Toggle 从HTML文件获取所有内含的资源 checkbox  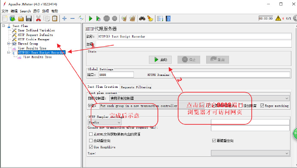[91, 134]
